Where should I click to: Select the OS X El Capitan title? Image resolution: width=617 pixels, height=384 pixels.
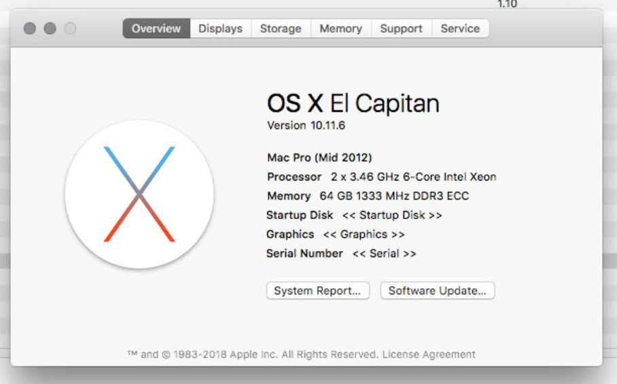353,103
